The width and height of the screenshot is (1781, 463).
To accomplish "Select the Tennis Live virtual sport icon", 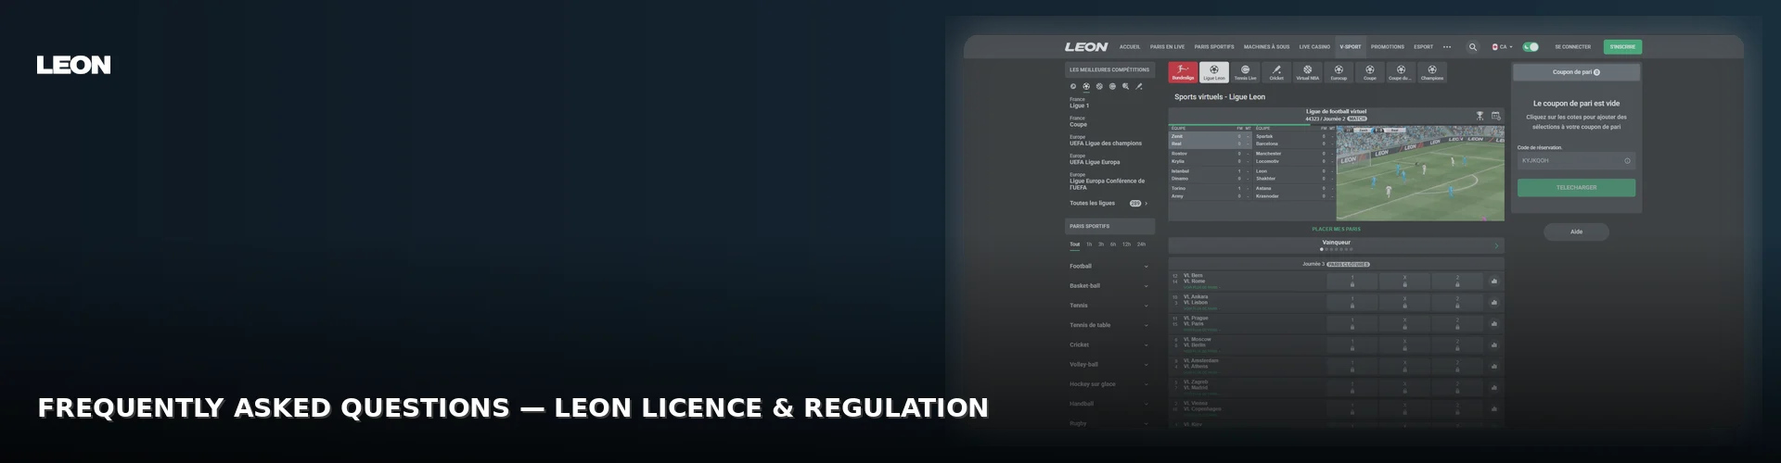I will click(x=1245, y=72).
